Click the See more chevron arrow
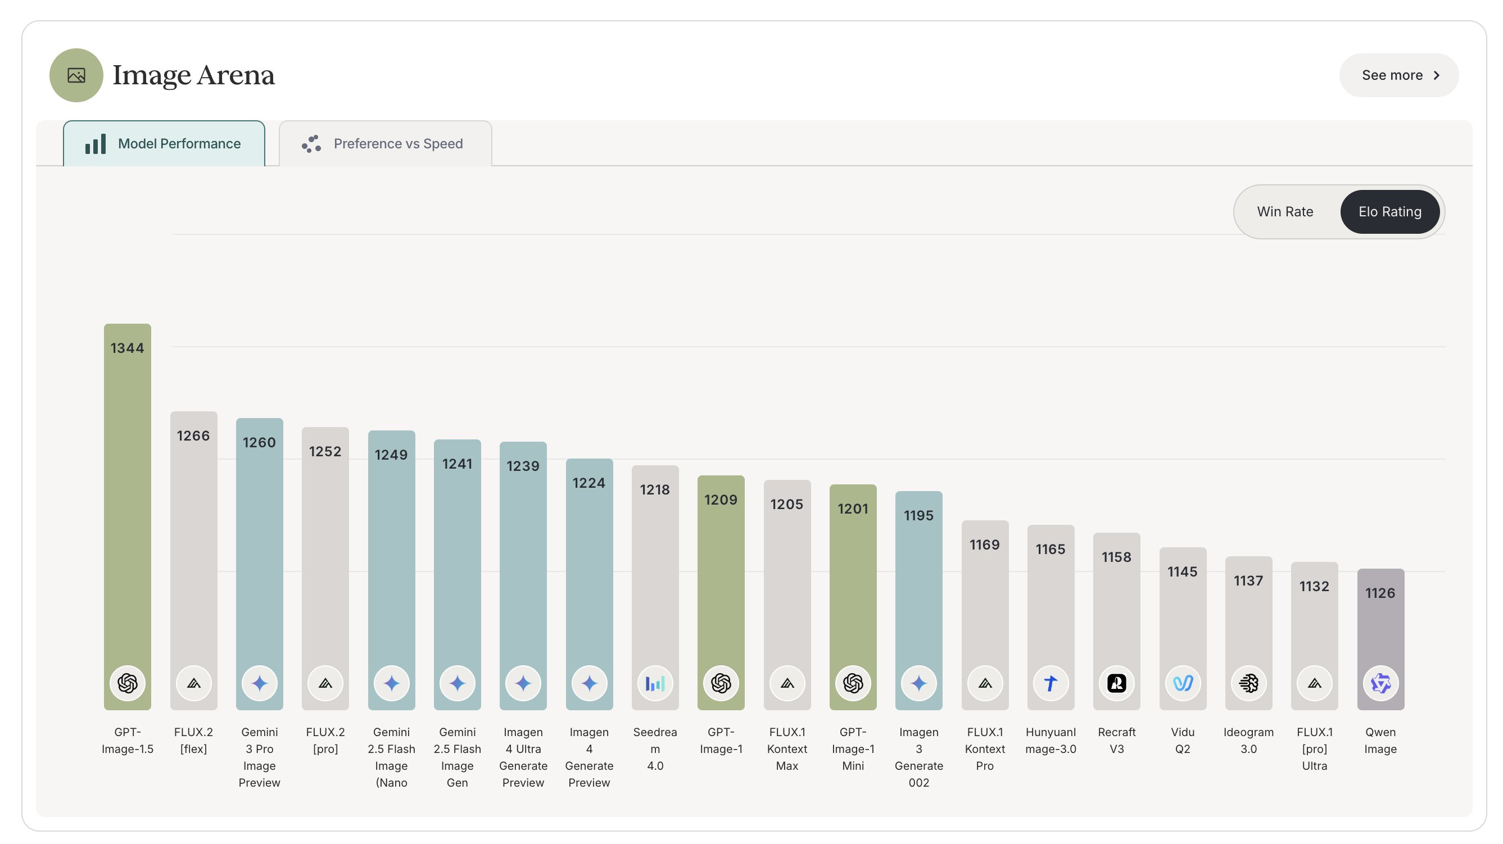Screen dimensions: 1503x844 click(1437, 75)
